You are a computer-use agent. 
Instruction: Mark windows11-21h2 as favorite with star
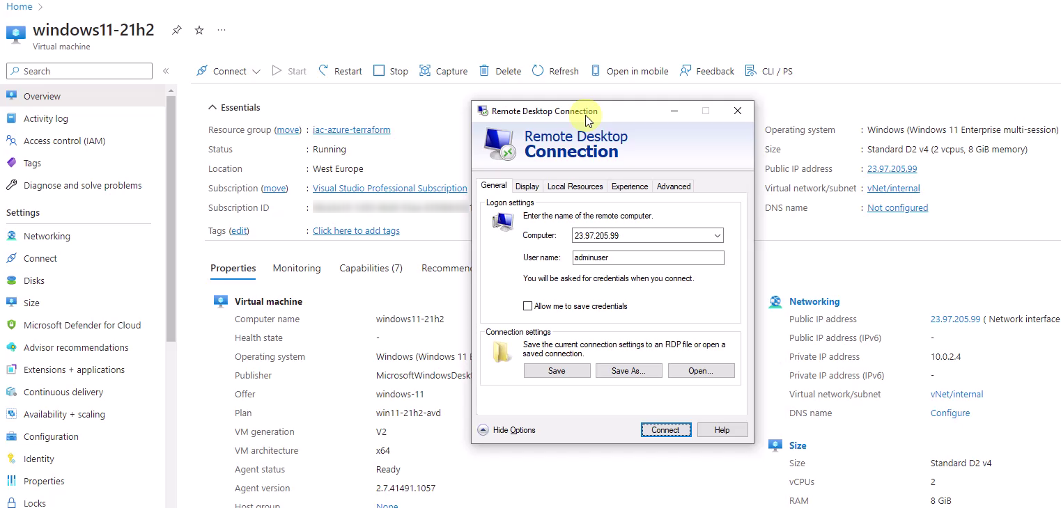click(x=199, y=30)
